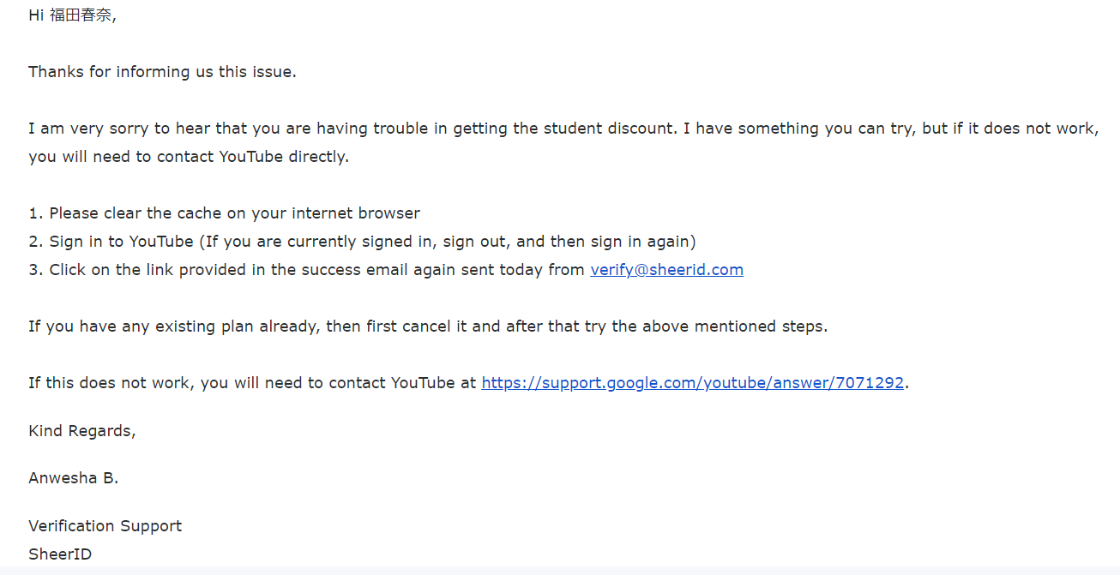Click the phrase 'above mentioned steps'

[735, 326]
